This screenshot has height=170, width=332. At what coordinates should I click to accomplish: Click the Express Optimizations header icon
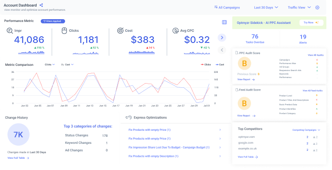(128, 117)
